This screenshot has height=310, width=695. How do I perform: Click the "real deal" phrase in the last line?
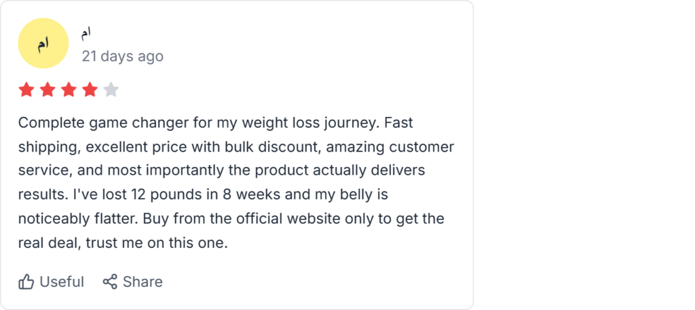[48, 242]
